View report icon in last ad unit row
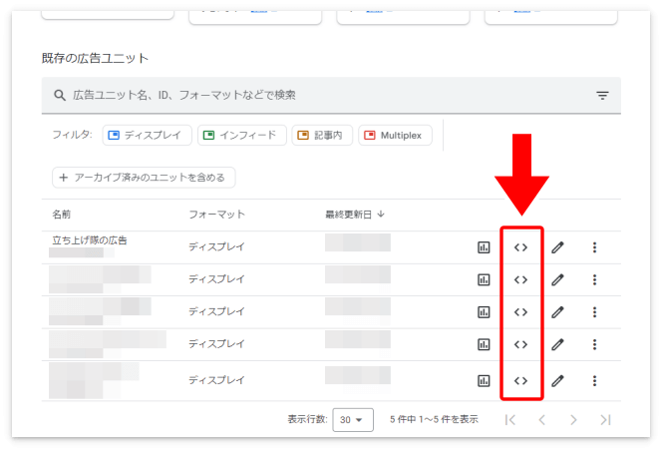662x450 pixels. pos(484,381)
